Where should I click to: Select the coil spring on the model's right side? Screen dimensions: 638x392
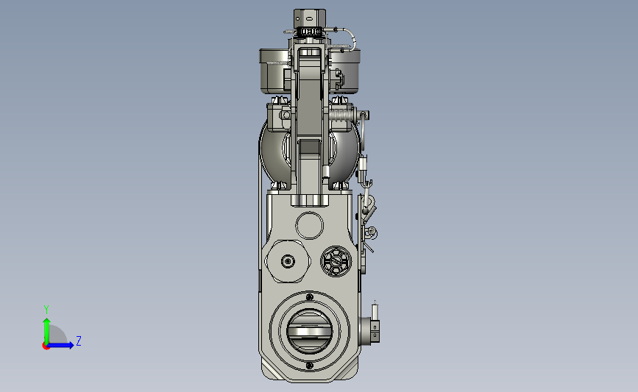(x=342, y=115)
